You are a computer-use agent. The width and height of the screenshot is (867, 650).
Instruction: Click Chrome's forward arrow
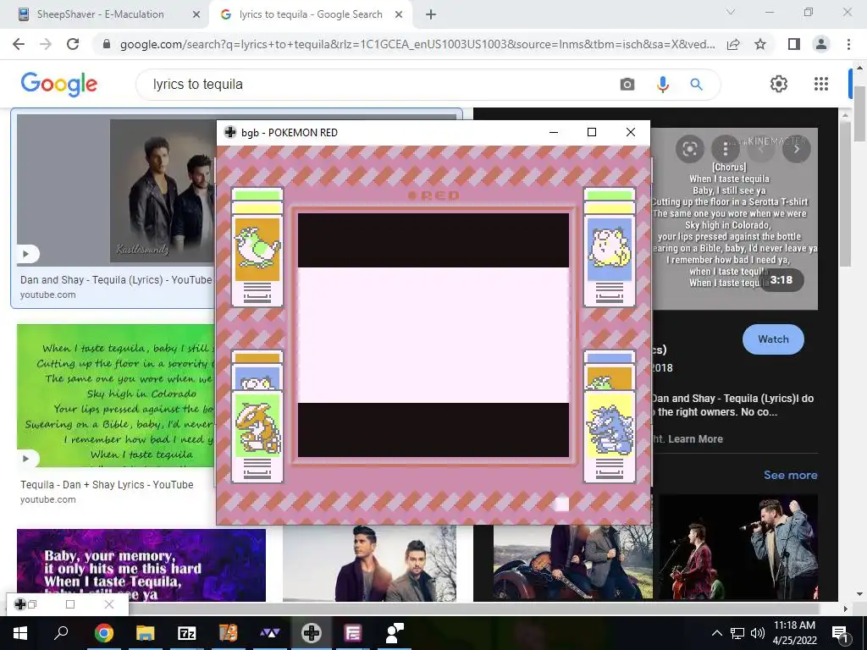tap(46, 44)
